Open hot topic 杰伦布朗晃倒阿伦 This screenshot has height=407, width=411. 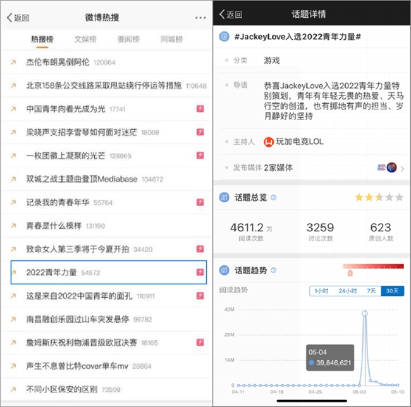[106, 63]
